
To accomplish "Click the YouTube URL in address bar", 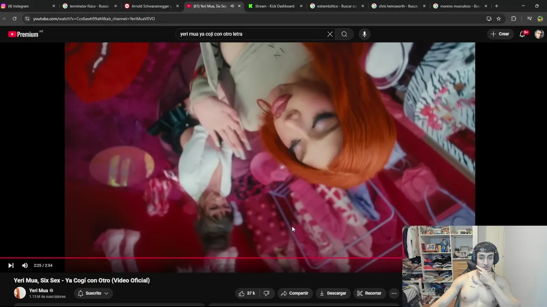I will (x=94, y=19).
